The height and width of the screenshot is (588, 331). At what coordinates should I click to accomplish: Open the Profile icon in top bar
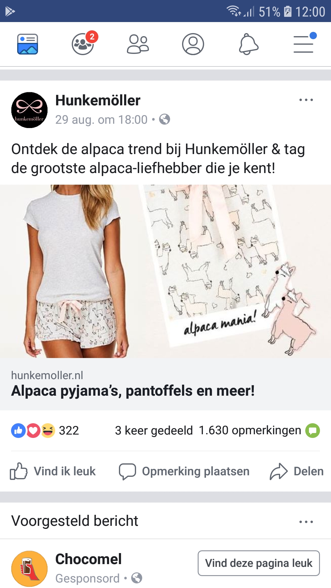click(x=193, y=44)
